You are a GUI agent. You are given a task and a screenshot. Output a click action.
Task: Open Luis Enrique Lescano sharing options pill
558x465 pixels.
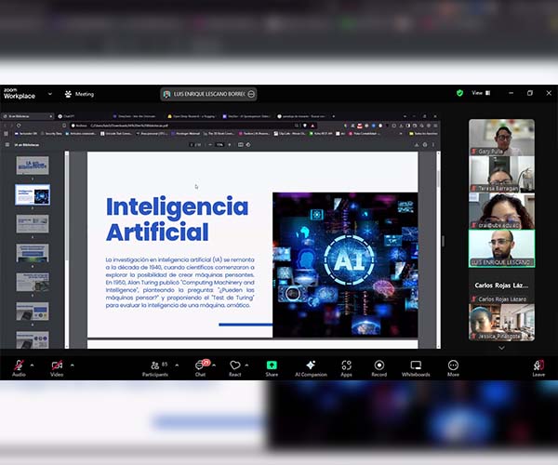coord(208,94)
